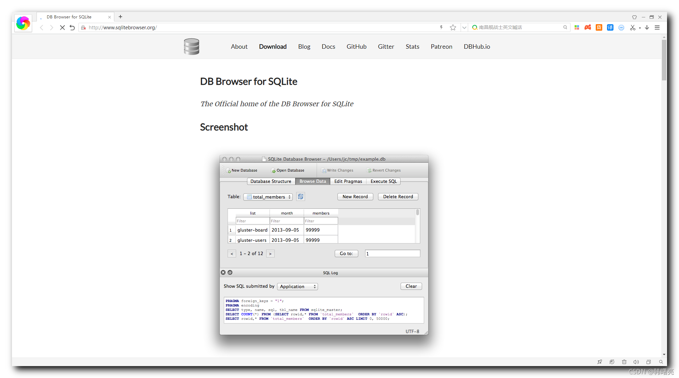
Task: Toggle the page sound speaker icon
Action: coord(636,362)
